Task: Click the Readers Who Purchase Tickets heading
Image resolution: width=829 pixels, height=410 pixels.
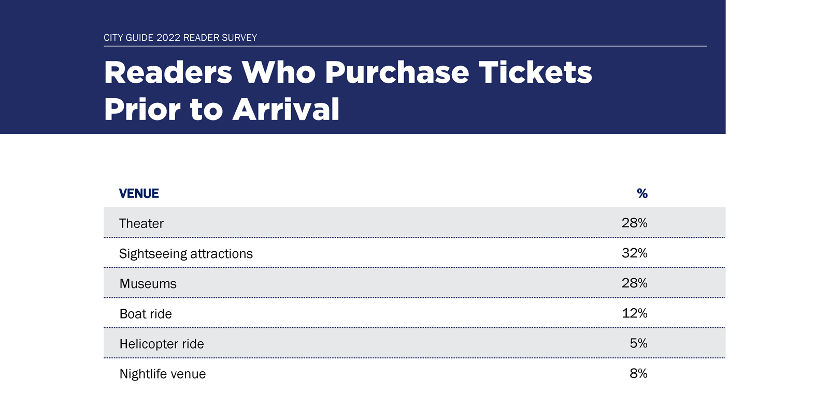Action: pyautogui.click(x=348, y=72)
